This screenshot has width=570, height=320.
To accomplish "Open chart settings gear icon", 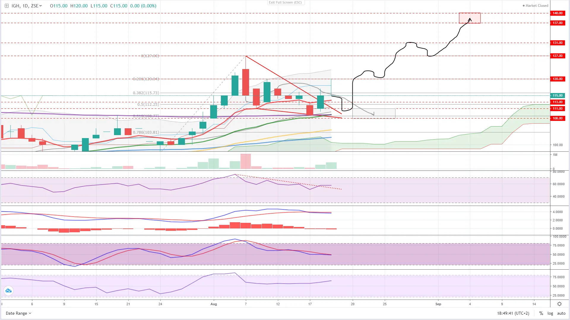I will pos(559,304).
